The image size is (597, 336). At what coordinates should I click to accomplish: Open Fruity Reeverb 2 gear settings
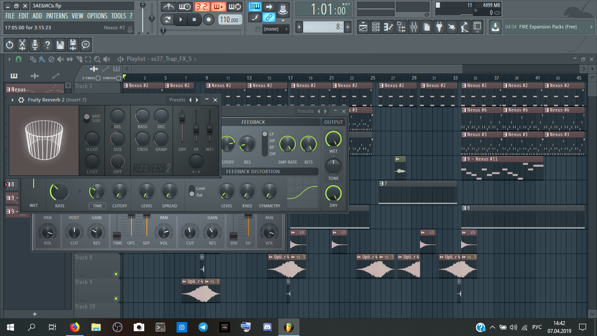click(21, 100)
